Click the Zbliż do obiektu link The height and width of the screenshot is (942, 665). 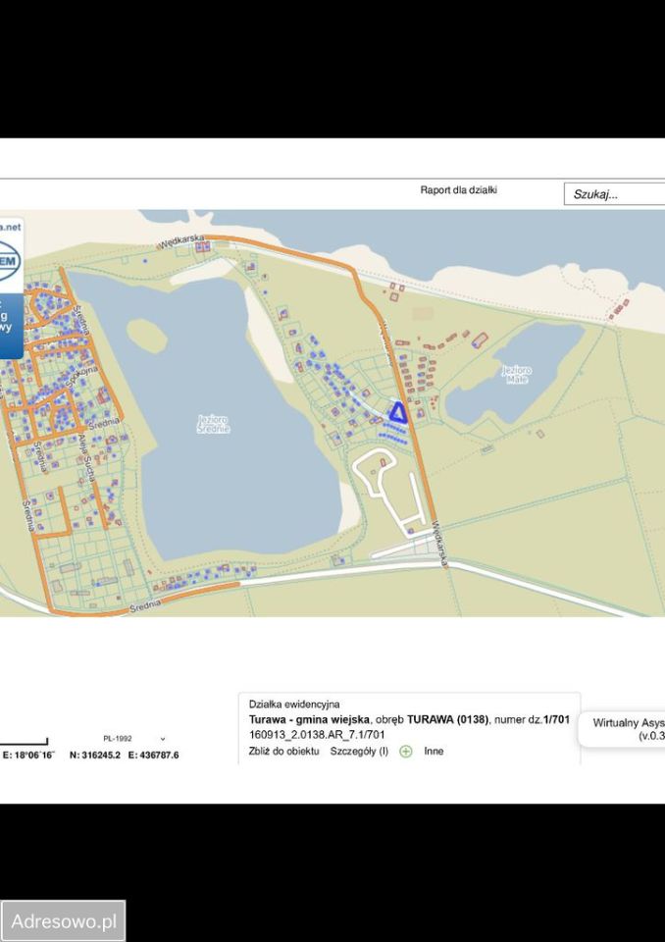pos(284,751)
